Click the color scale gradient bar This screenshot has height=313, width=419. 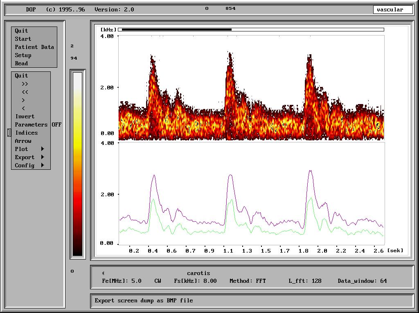coord(78,164)
